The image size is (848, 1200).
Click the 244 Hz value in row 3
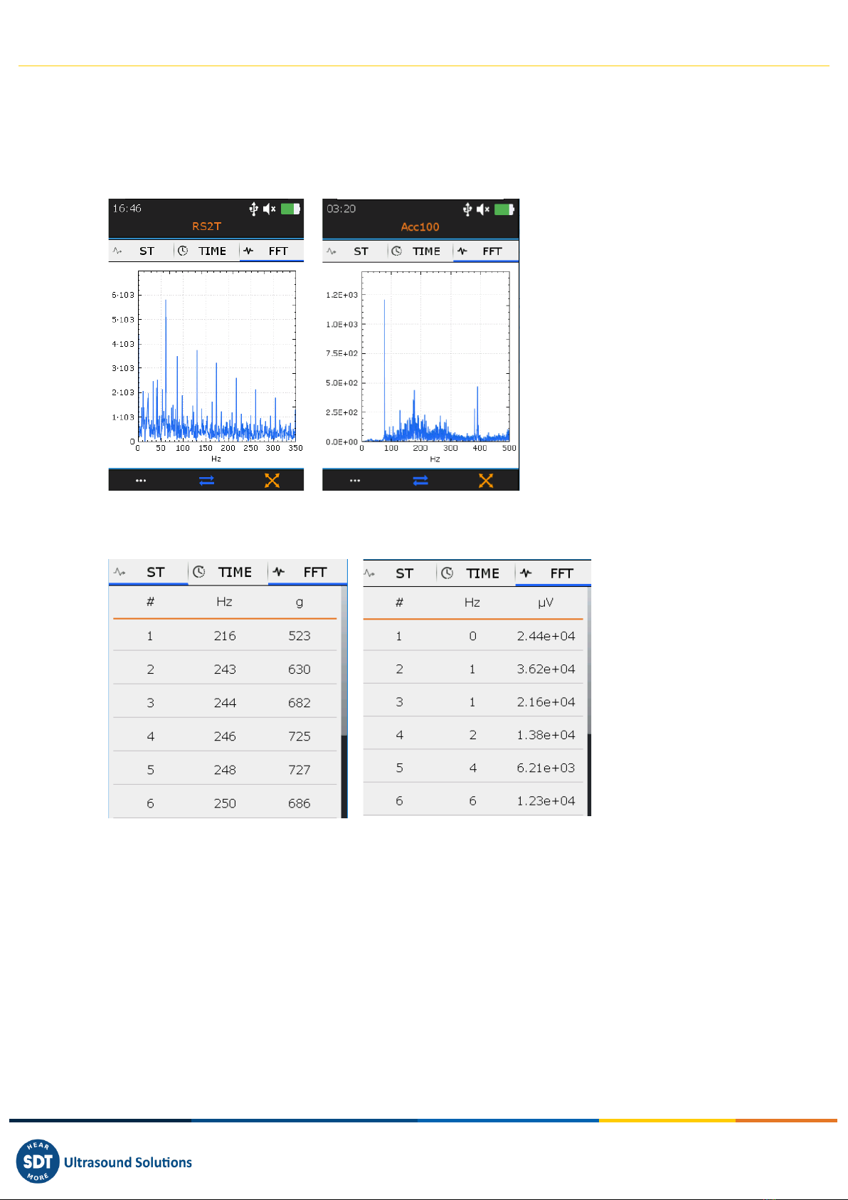coord(225,703)
